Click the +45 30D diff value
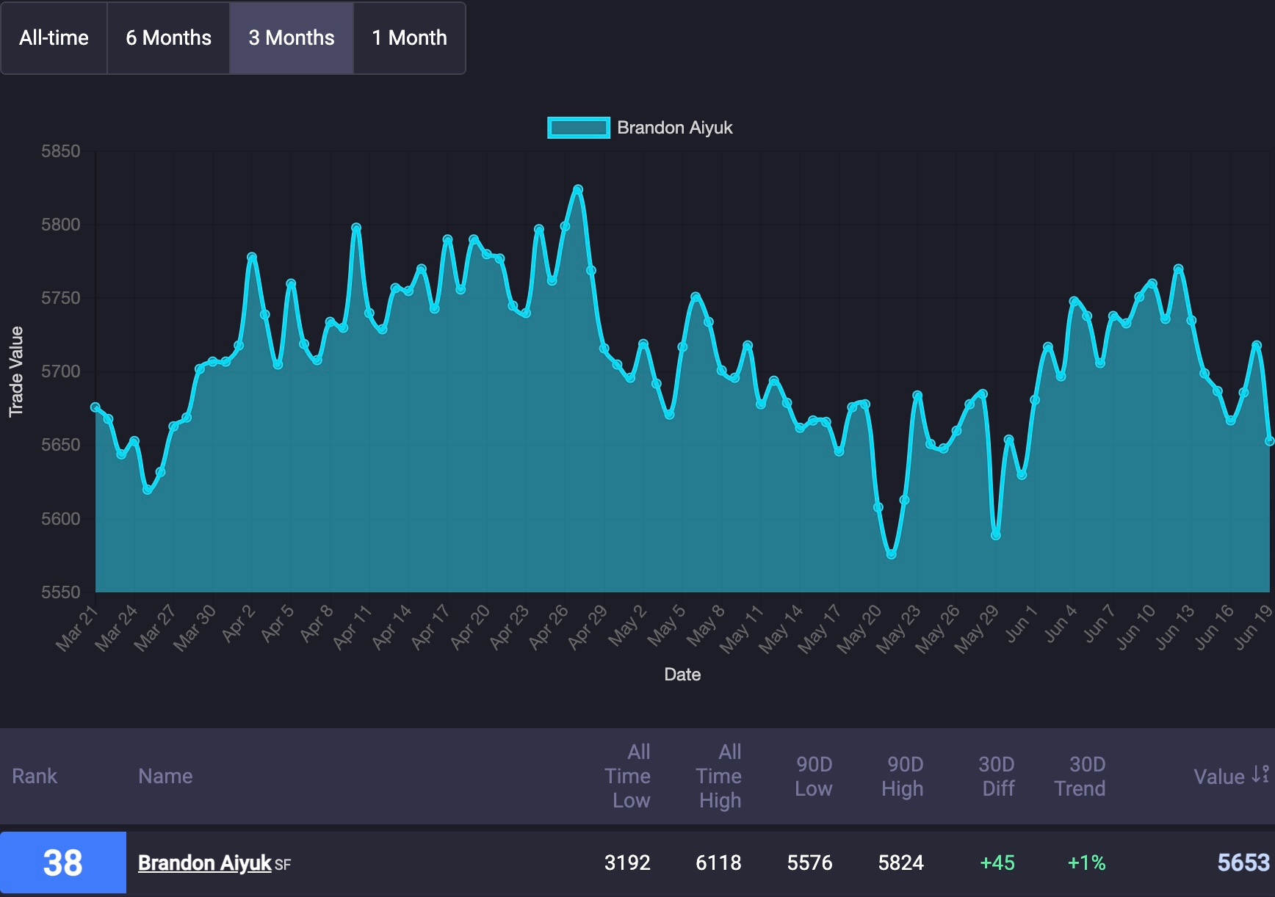The image size is (1275, 897). pyautogui.click(x=997, y=862)
